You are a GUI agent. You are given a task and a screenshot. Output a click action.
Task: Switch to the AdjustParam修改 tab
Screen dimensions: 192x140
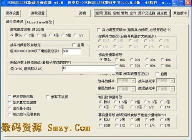[x=39, y=22]
